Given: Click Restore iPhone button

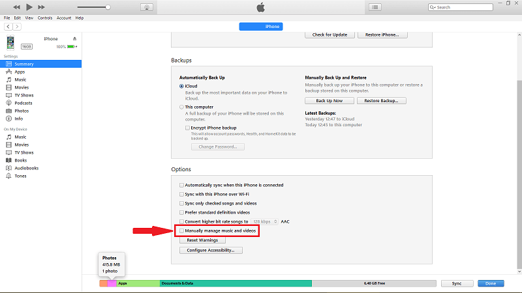Looking at the screenshot, I should (382, 35).
